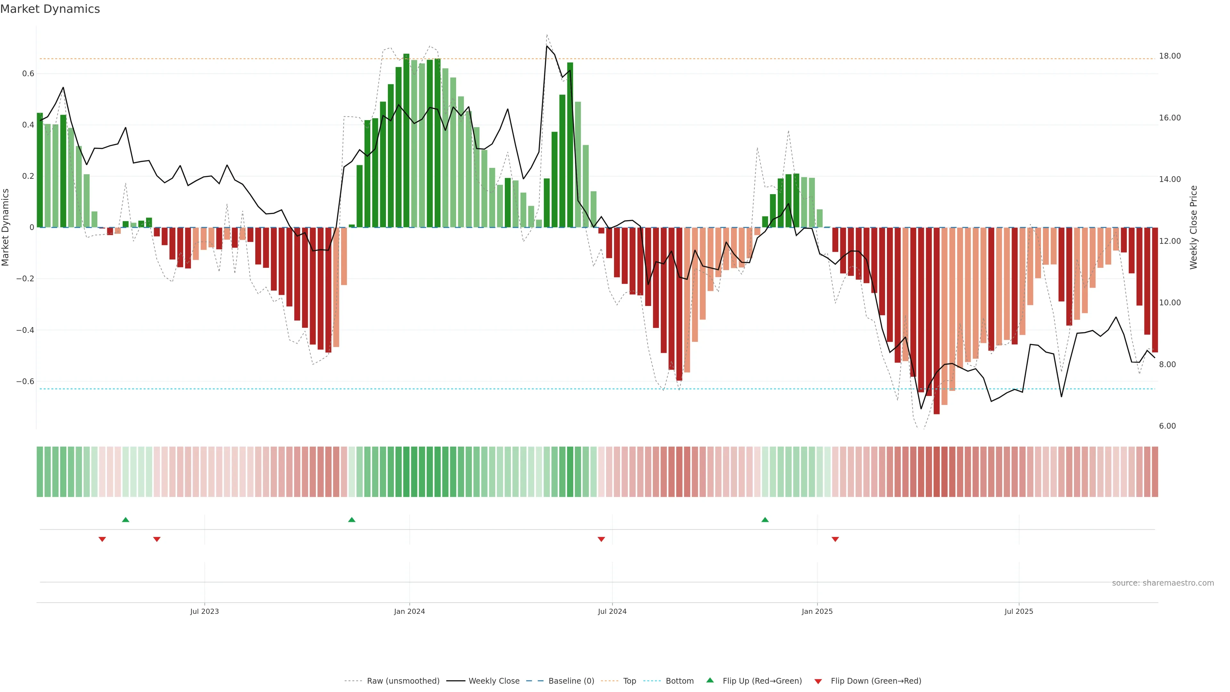Click the green flip-up triangle before Jan 2024
The image size is (1230, 692).
352,520
